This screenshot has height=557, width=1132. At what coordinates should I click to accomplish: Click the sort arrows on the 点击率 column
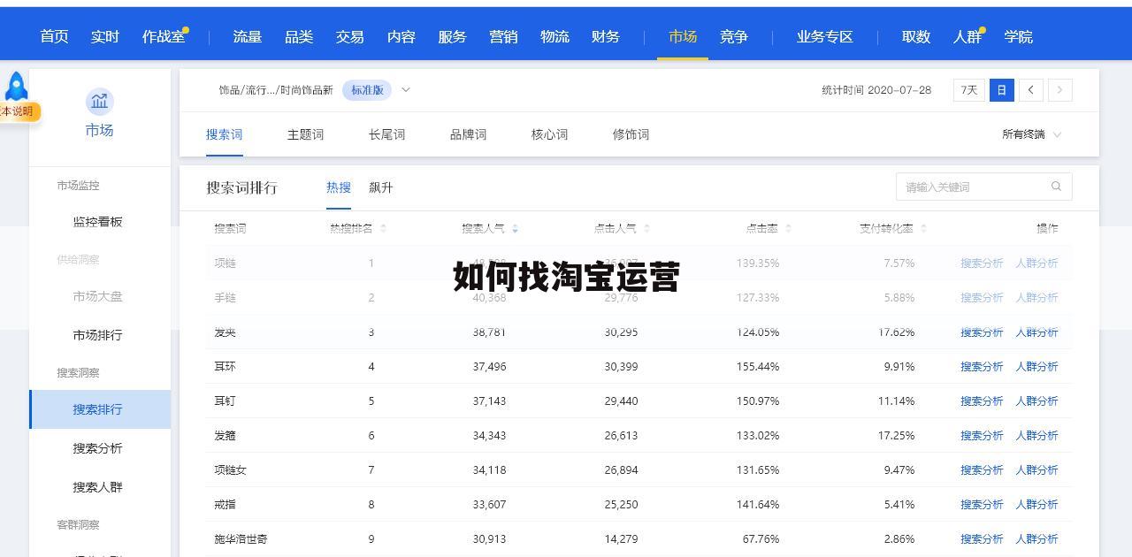(x=788, y=228)
